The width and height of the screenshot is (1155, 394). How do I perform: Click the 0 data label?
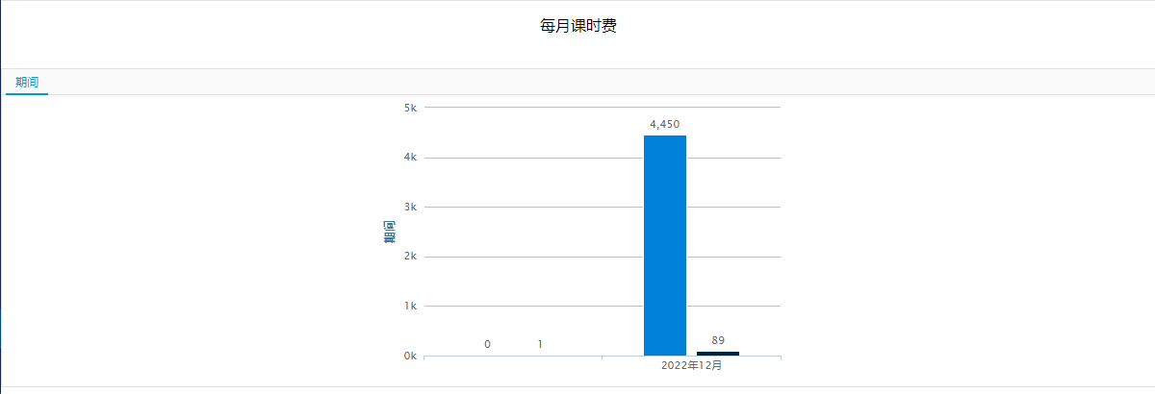point(488,344)
